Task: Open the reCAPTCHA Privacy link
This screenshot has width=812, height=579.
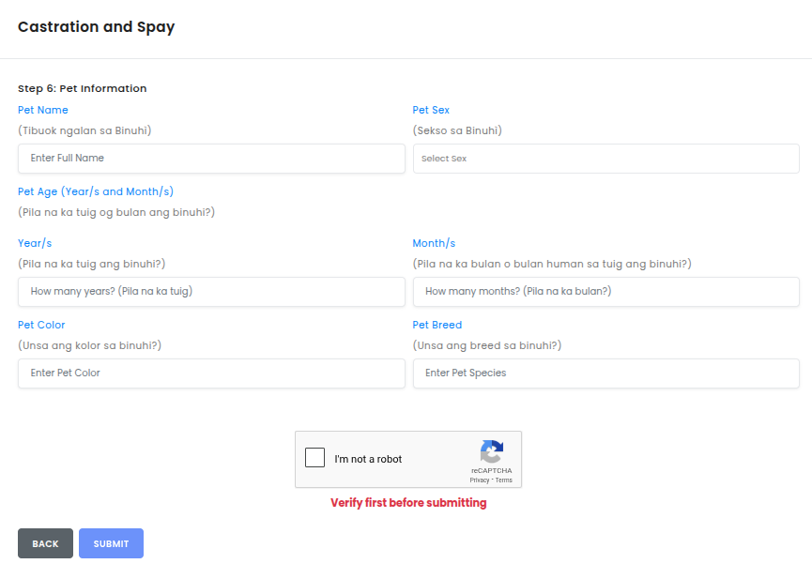Action: [x=480, y=480]
